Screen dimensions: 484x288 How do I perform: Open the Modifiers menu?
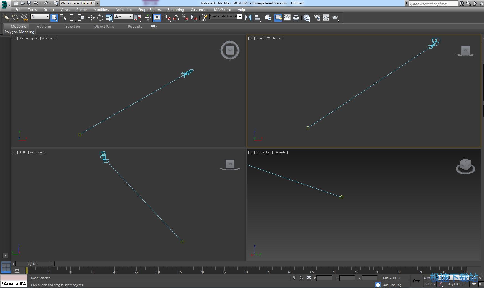click(101, 9)
